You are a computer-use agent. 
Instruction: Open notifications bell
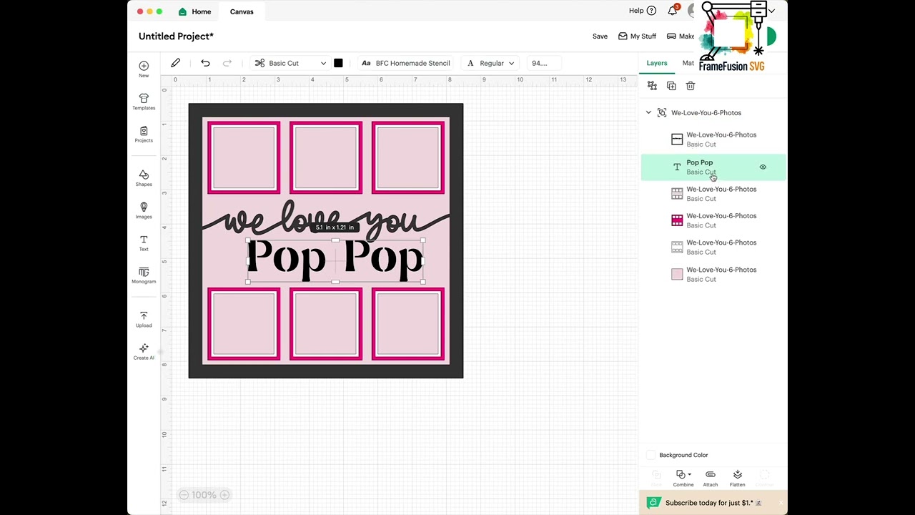pyautogui.click(x=673, y=11)
